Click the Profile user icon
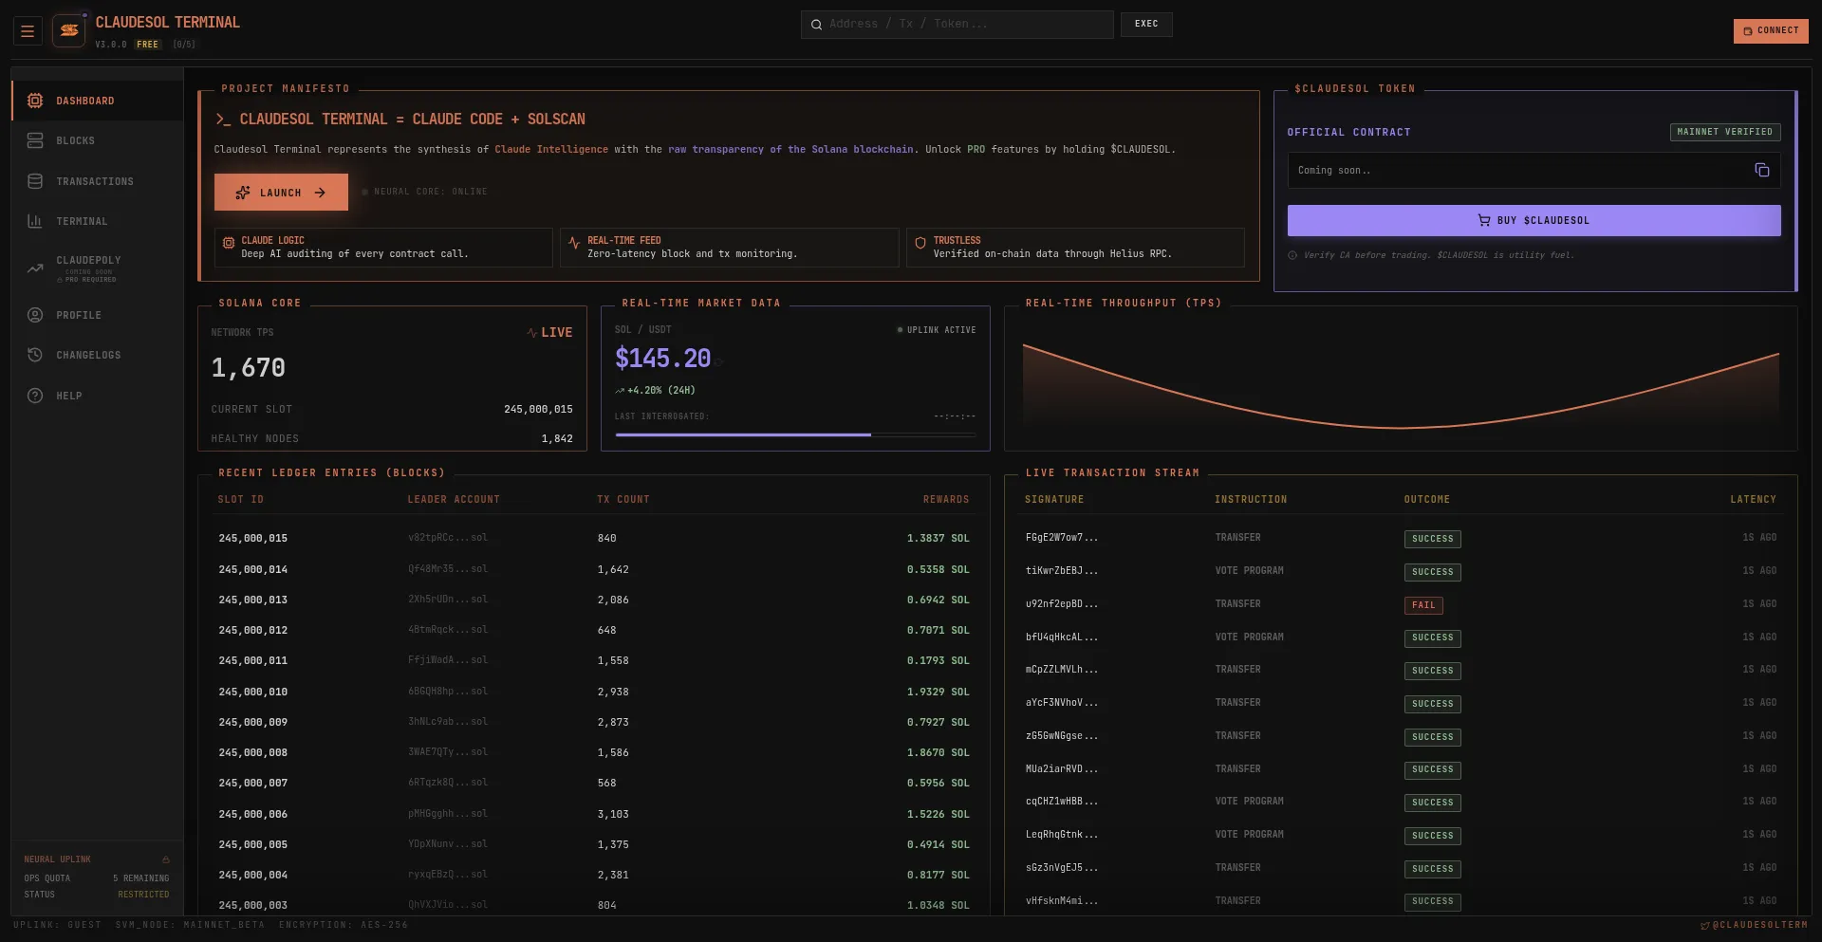 (35, 315)
